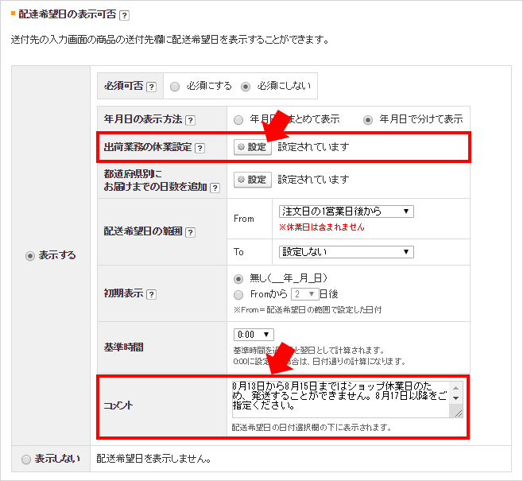523x481 pixels.
Task: Open help icon beside 配送希望日の表示可否 heading
Action: click(124, 15)
